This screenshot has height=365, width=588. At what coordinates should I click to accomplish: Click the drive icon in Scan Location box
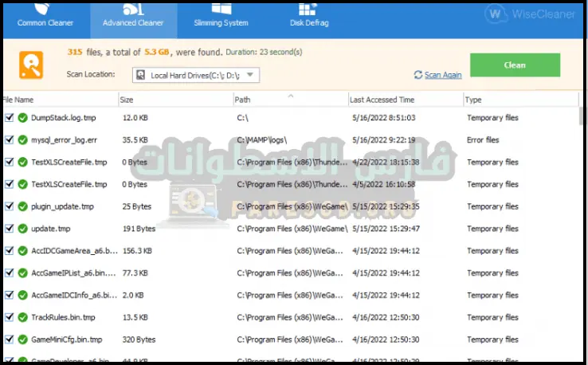(x=140, y=75)
